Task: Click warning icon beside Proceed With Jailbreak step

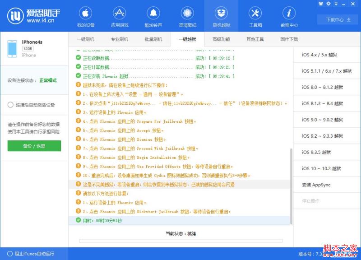Action: click(78, 148)
